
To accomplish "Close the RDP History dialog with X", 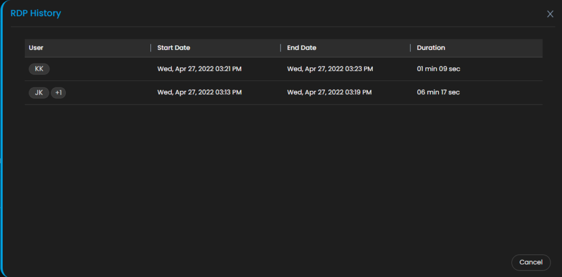I will tap(550, 14).
